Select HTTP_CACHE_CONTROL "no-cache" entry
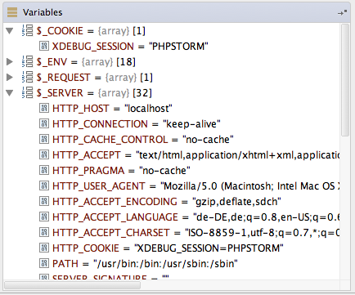This screenshot has width=355, height=295. (x=143, y=140)
